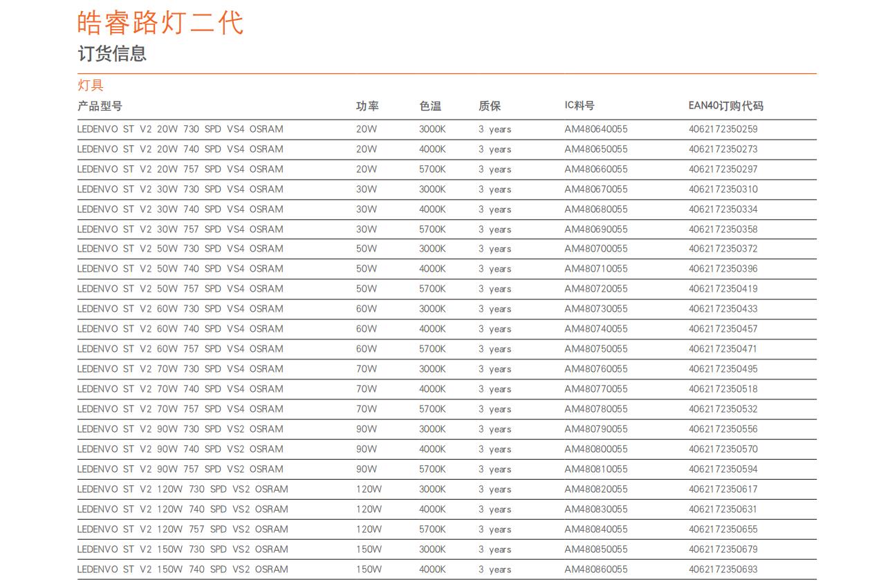The image size is (888, 584).
Task: Click EAN code 4062172350594
Action: pyautogui.click(x=723, y=469)
